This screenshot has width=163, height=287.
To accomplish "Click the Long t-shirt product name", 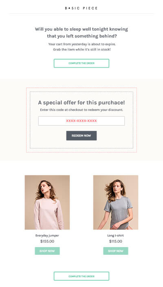I will (116, 236).
